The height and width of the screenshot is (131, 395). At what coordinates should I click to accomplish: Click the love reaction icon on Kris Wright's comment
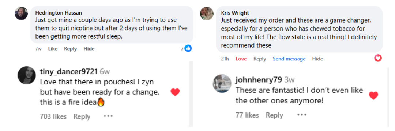[378, 58]
